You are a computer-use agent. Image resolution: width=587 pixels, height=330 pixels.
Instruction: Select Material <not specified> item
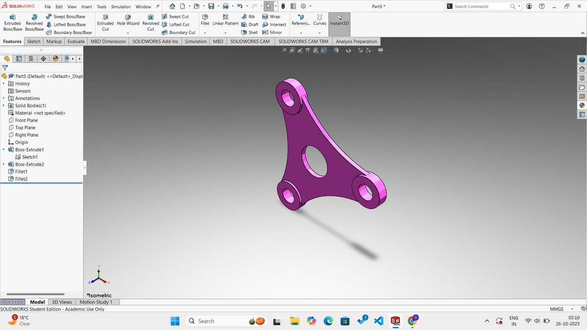click(x=37, y=113)
